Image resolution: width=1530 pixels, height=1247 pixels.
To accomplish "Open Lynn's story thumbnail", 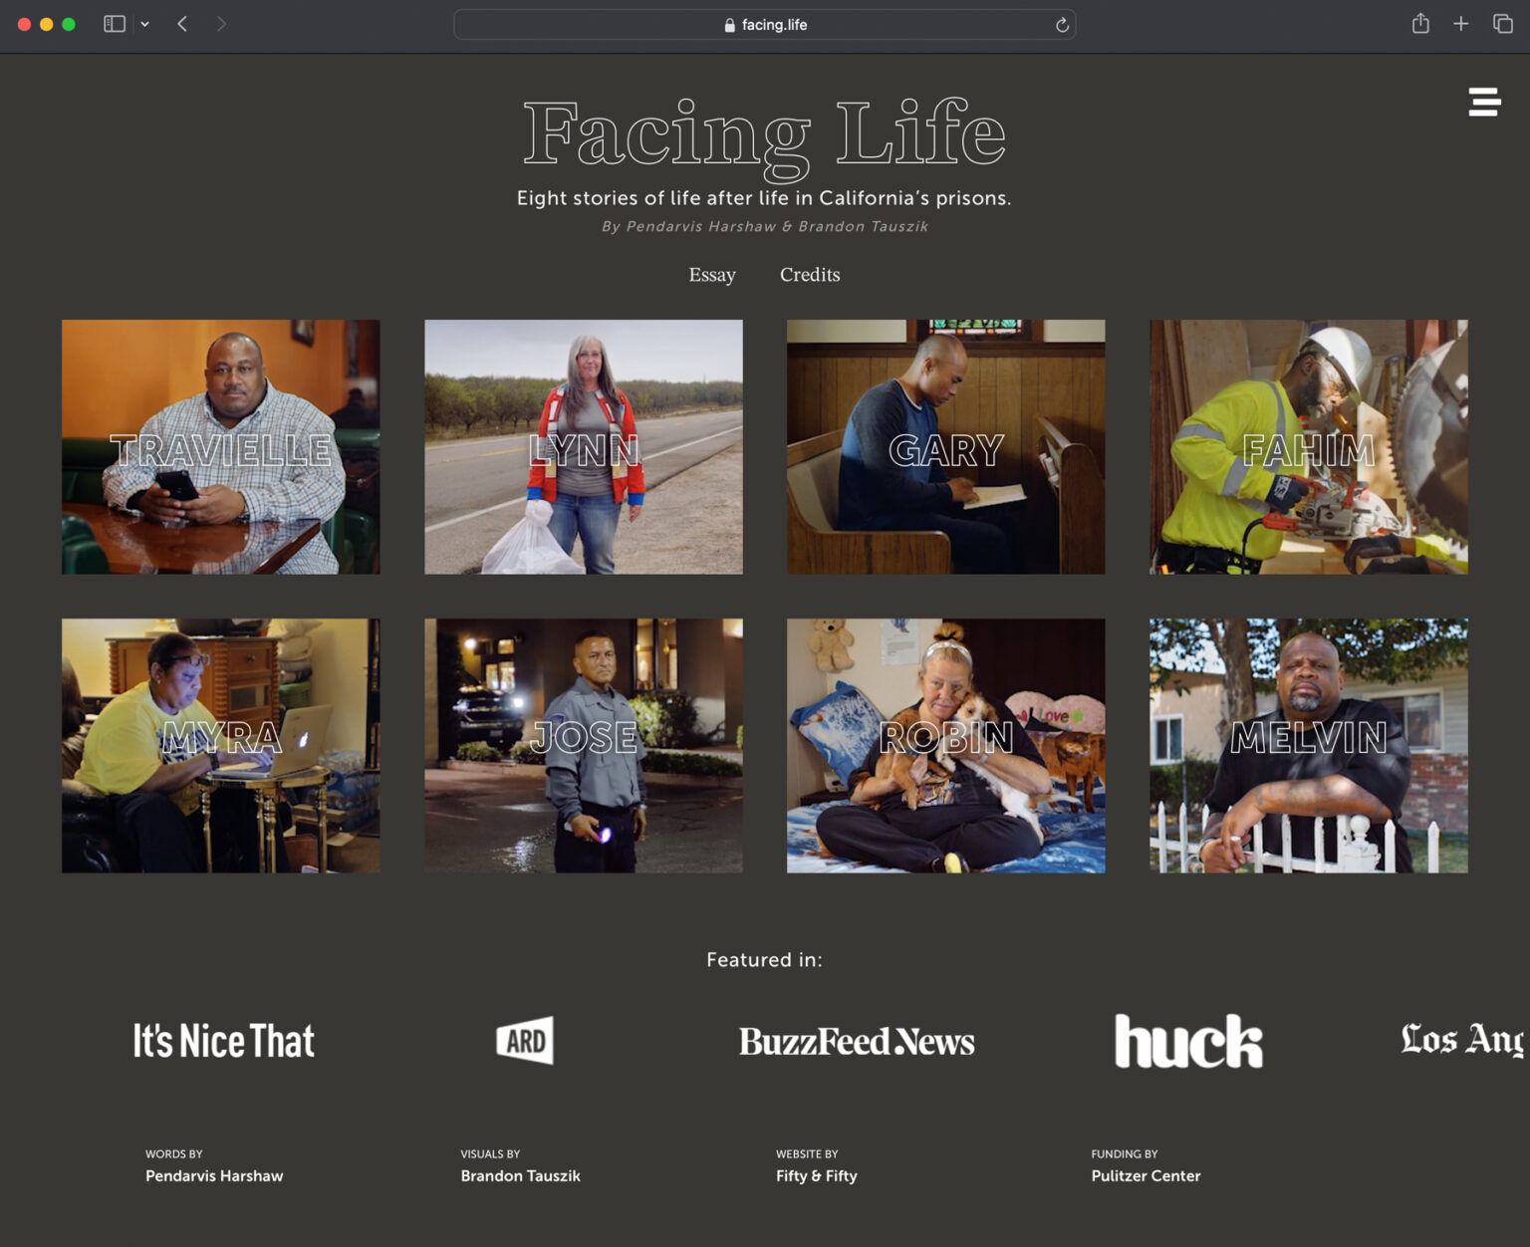I will (584, 447).
